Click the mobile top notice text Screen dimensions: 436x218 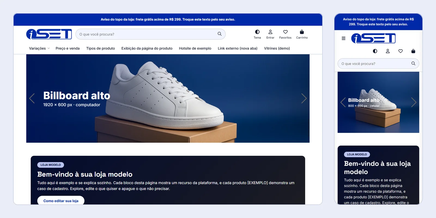378,22
